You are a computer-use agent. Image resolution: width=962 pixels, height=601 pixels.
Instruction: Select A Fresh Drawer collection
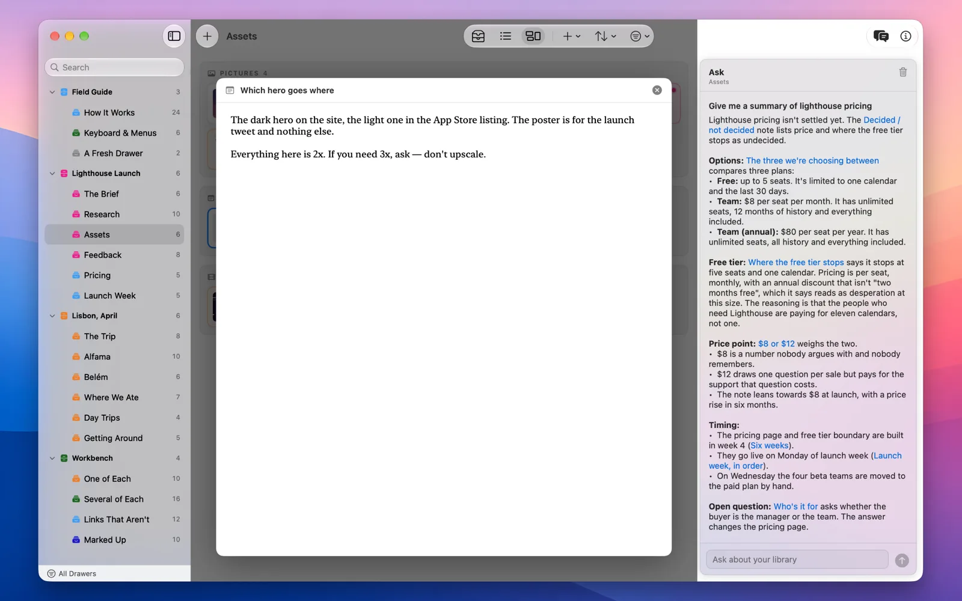coord(114,153)
